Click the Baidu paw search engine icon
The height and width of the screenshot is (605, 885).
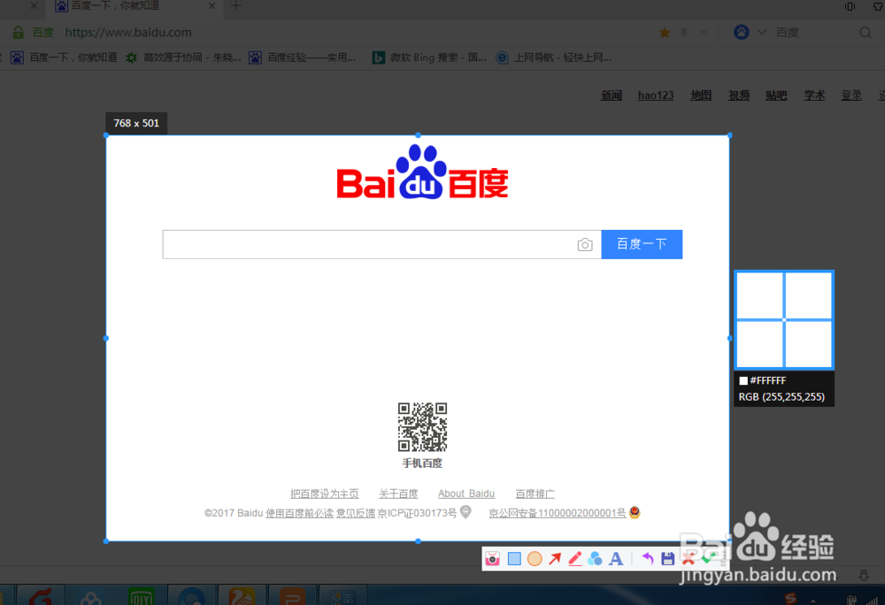(x=741, y=32)
